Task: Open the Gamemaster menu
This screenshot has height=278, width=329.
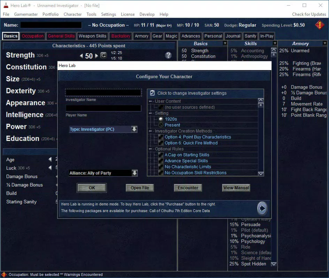Action: 26,14
